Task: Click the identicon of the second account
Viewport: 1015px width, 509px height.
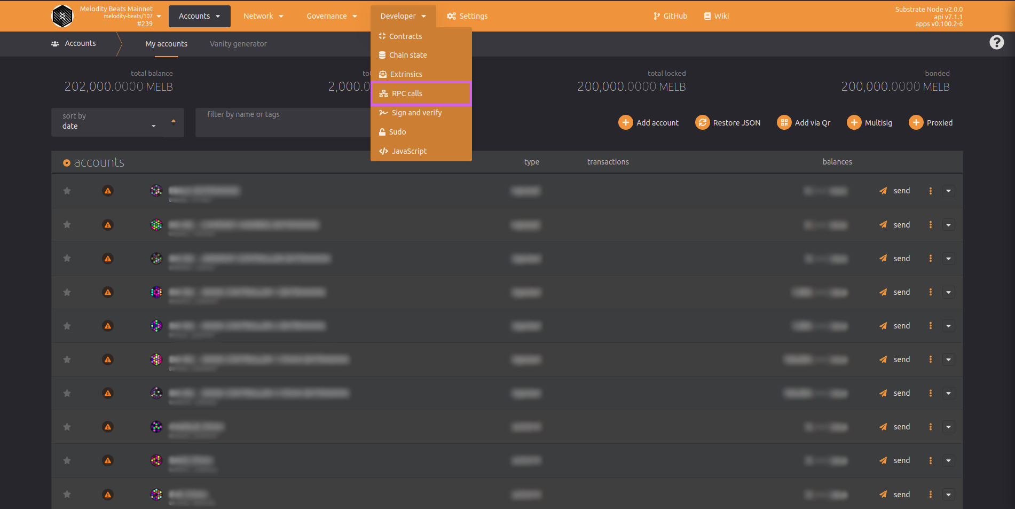Action: pos(156,225)
